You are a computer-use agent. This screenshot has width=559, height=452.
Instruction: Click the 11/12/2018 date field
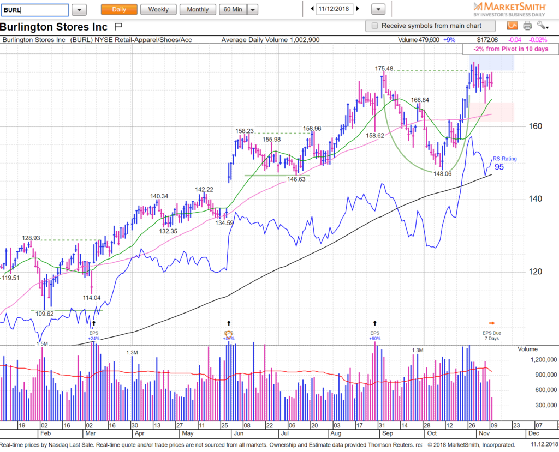[334, 9]
